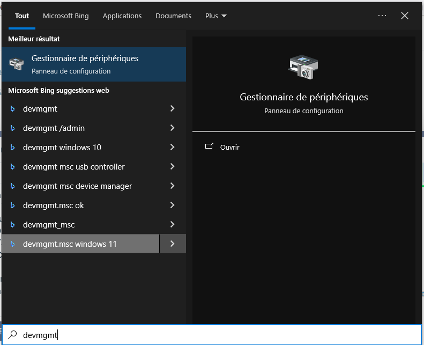Click the large Device Manager icon in preview pane
The image size is (424, 345).
pyautogui.click(x=303, y=67)
